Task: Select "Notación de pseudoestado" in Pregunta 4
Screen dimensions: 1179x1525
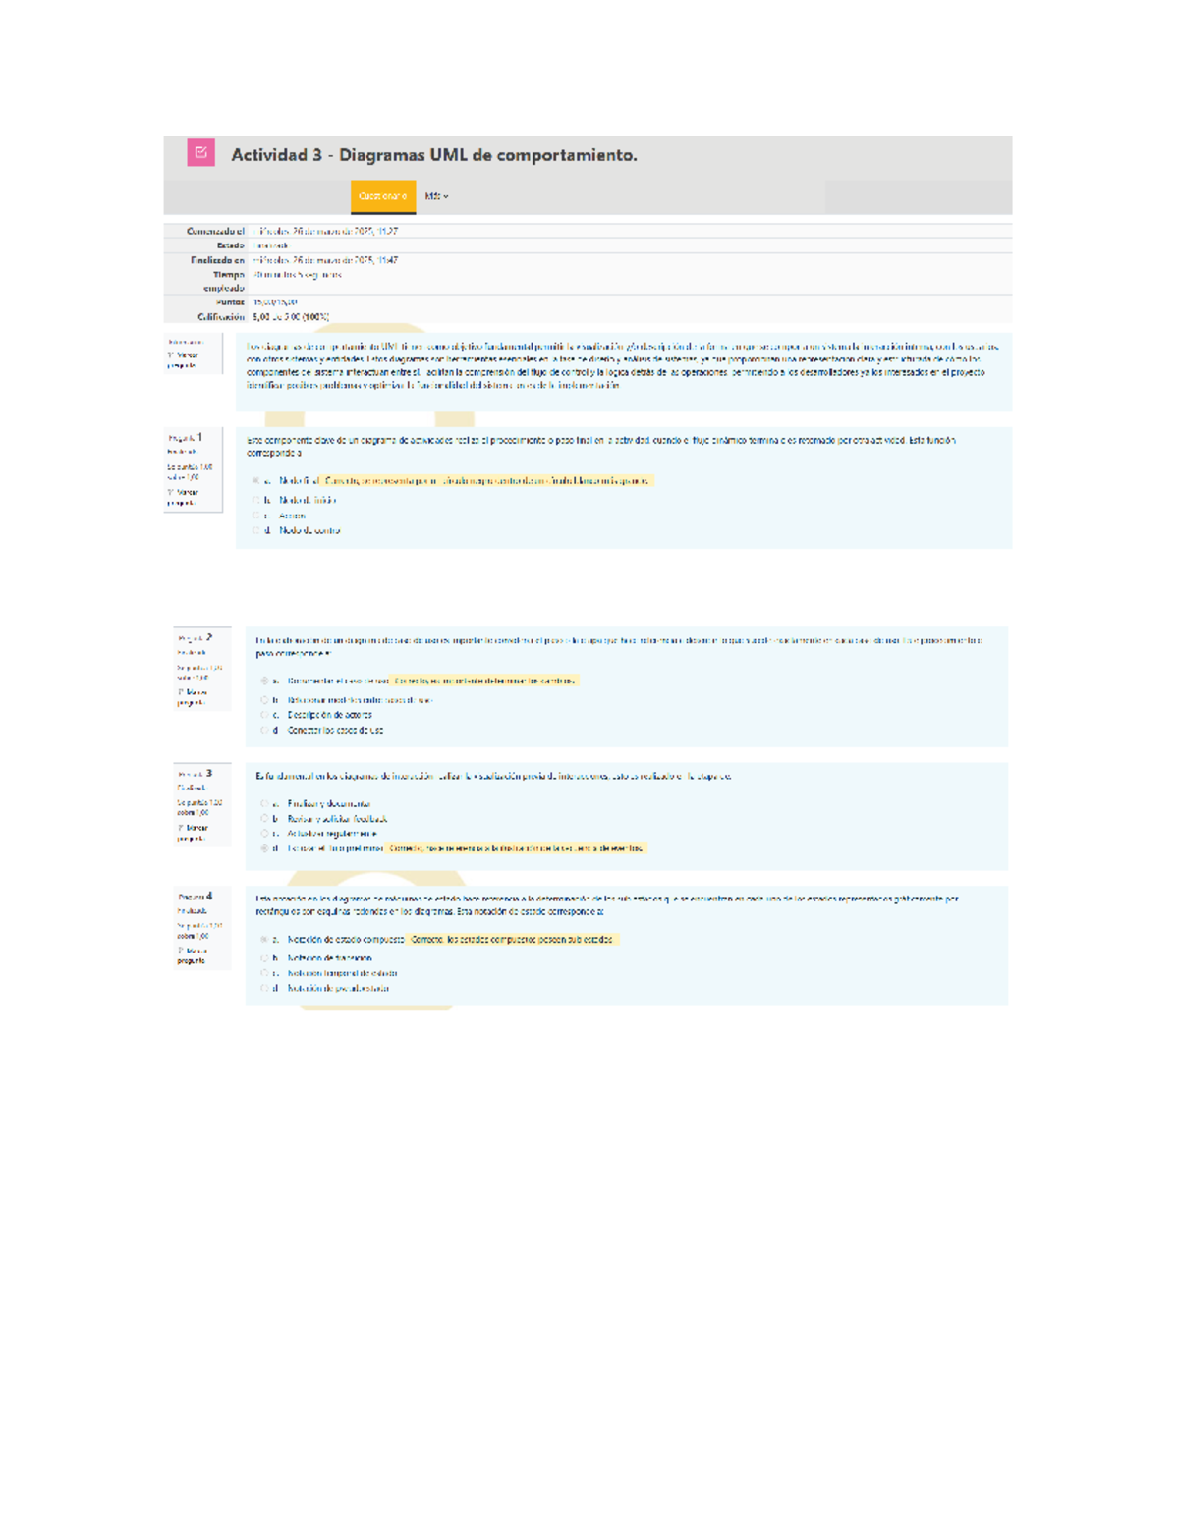Action: pos(263,988)
